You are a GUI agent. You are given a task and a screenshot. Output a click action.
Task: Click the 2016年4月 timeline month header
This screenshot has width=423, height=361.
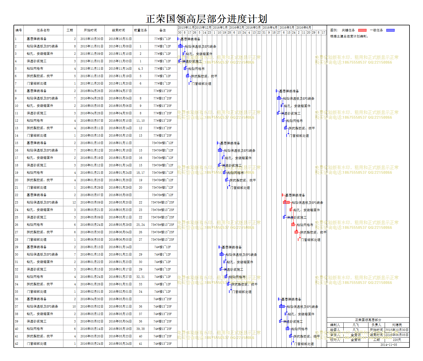[x=270, y=28]
